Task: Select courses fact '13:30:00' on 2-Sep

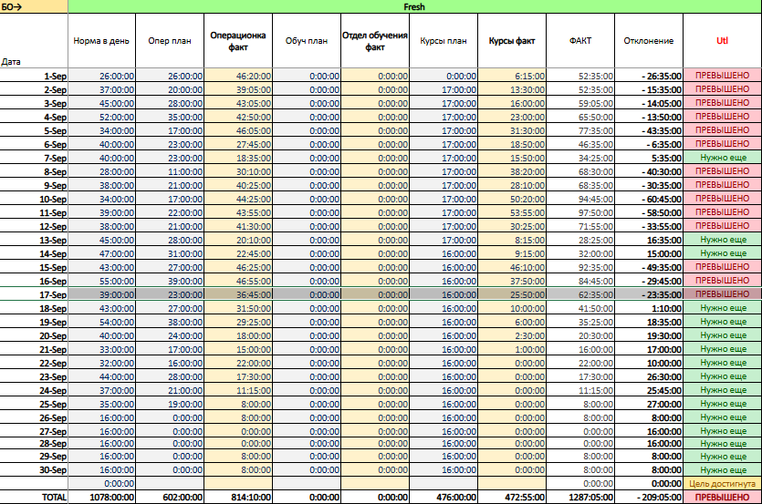Action: pyautogui.click(x=512, y=89)
